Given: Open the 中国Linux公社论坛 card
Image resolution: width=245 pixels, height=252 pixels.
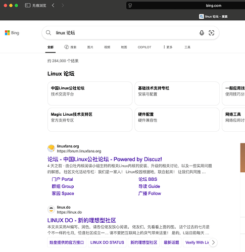Looking at the screenshot, I should [x=90, y=93].
